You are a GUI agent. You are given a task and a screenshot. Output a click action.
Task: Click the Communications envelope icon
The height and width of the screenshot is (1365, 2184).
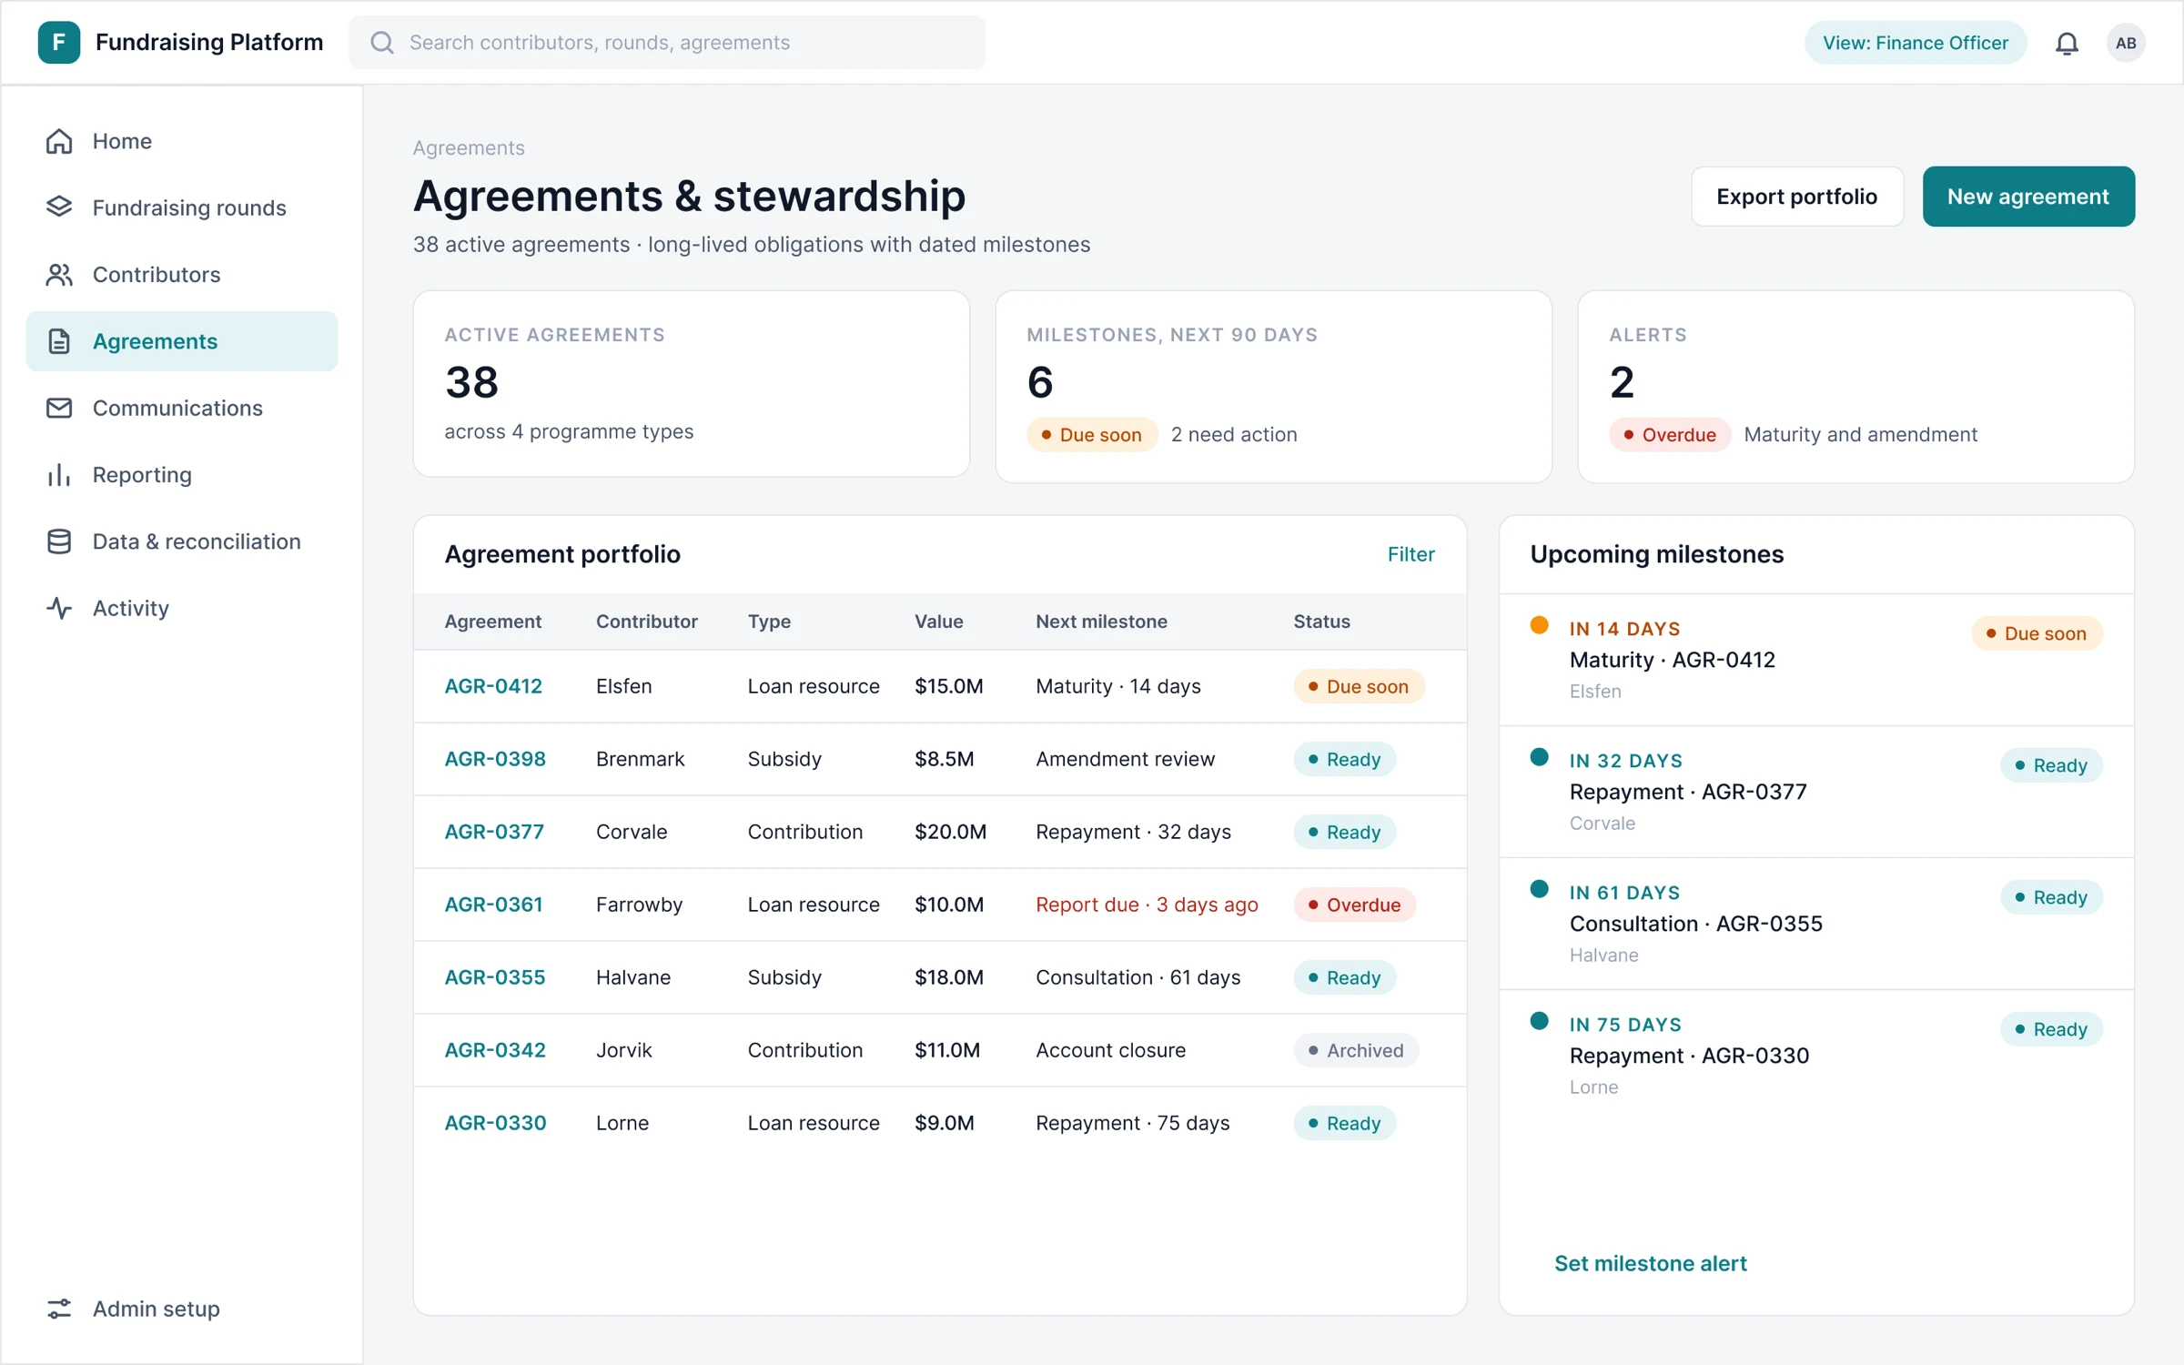tap(59, 408)
